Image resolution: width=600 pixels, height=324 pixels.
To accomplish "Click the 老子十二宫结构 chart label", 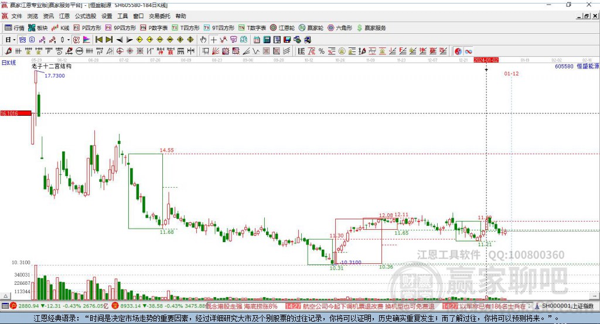I will point(52,66).
